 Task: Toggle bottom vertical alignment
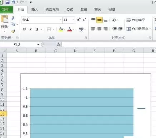click(106, 20)
